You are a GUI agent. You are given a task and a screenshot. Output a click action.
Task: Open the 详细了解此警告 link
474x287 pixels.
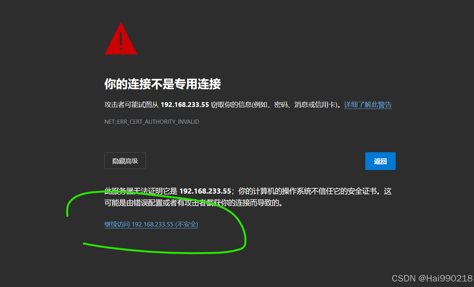tap(368, 105)
